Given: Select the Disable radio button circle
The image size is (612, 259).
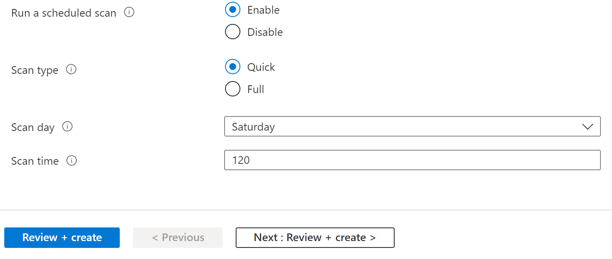Looking at the screenshot, I should (x=233, y=32).
